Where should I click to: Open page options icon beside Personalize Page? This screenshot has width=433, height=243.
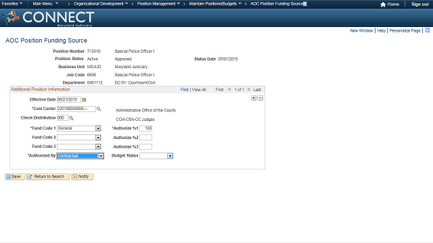[427, 30]
